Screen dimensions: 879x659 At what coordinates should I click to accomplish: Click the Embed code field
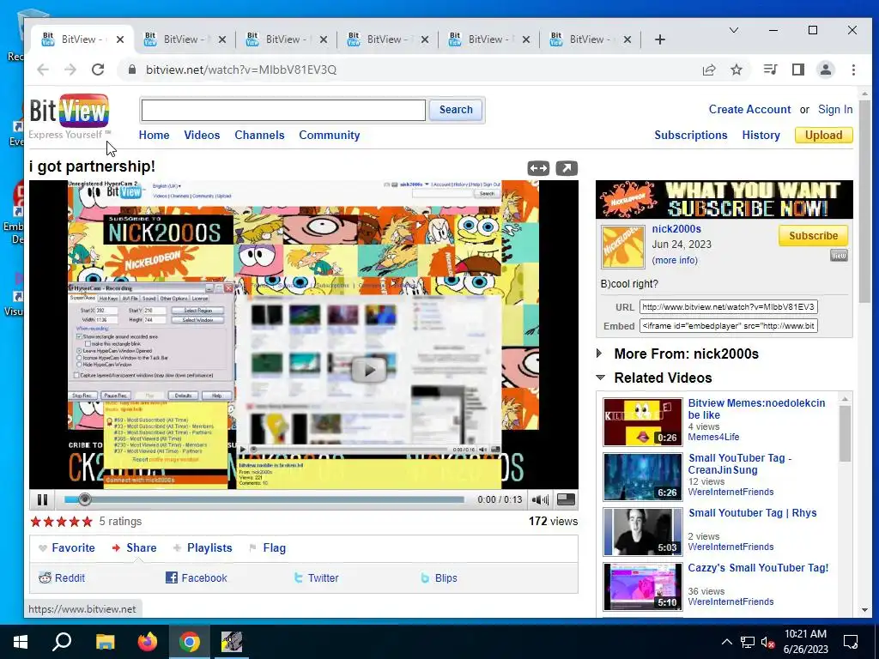pos(728,326)
